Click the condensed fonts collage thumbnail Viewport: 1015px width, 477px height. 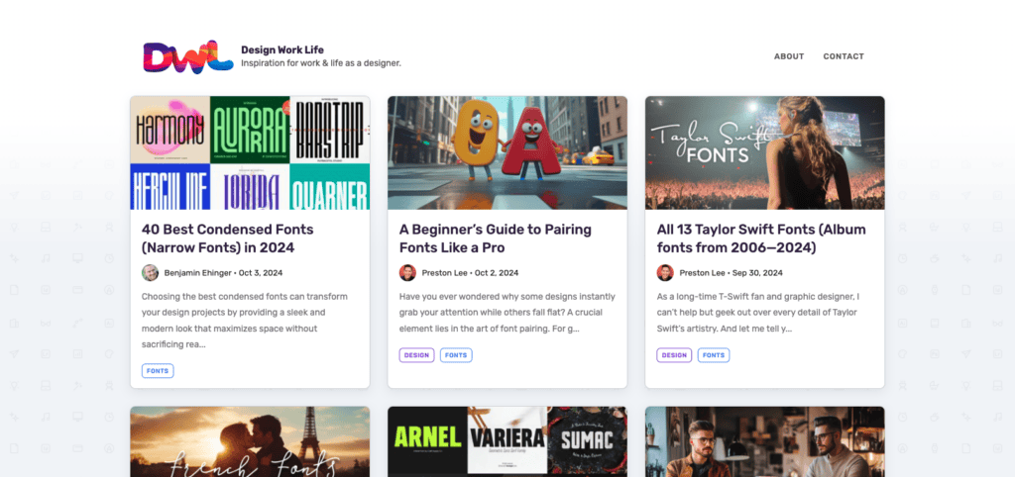(250, 152)
